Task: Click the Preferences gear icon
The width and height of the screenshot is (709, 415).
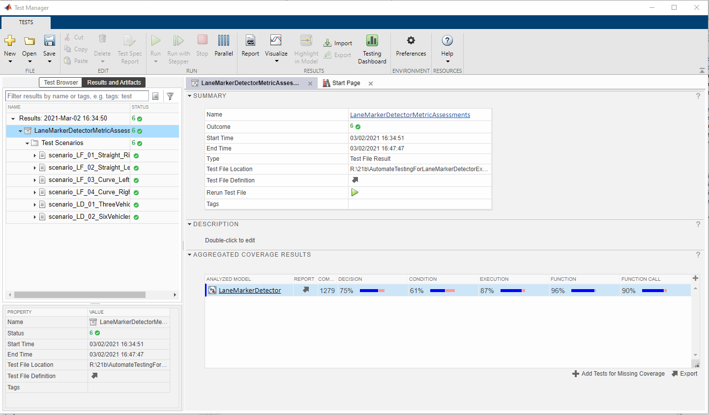Action: pyautogui.click(x=411, y=40)
